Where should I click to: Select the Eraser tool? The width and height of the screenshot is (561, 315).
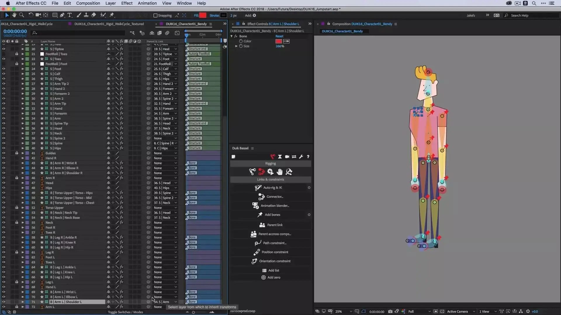coord(93,15)
